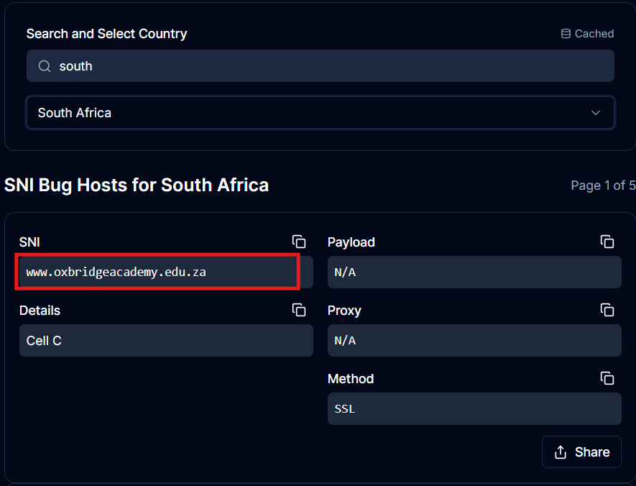This screenshot has width=636, height=486.
Task: Click the Cell C details box
Action: [166, 341]
